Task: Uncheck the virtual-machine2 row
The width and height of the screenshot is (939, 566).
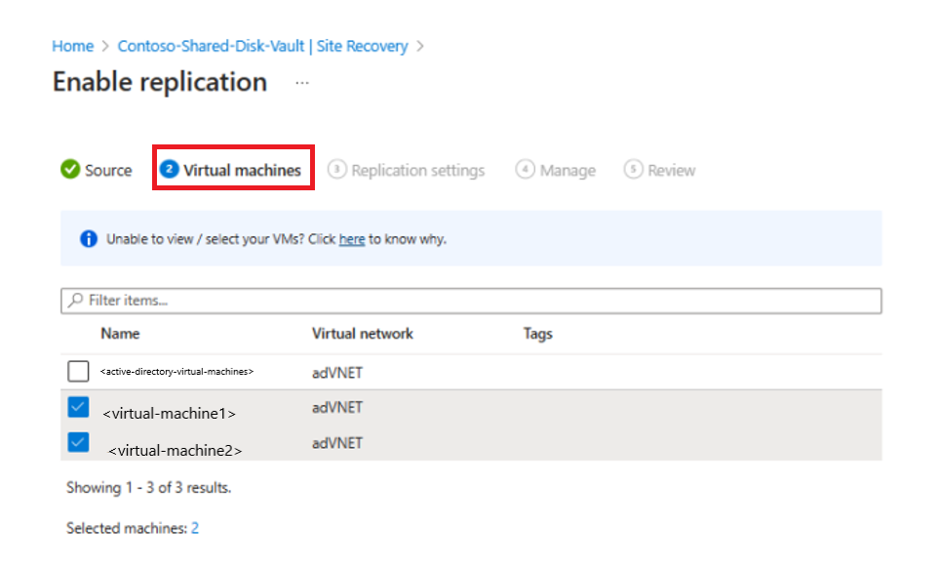Action: 78,442
